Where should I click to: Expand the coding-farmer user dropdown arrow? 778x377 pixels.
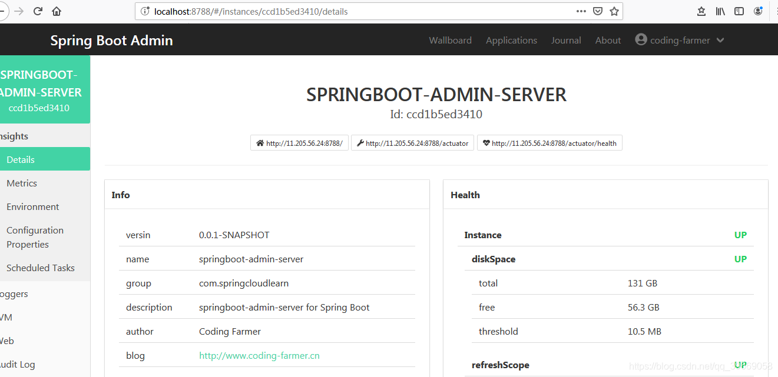720,41
